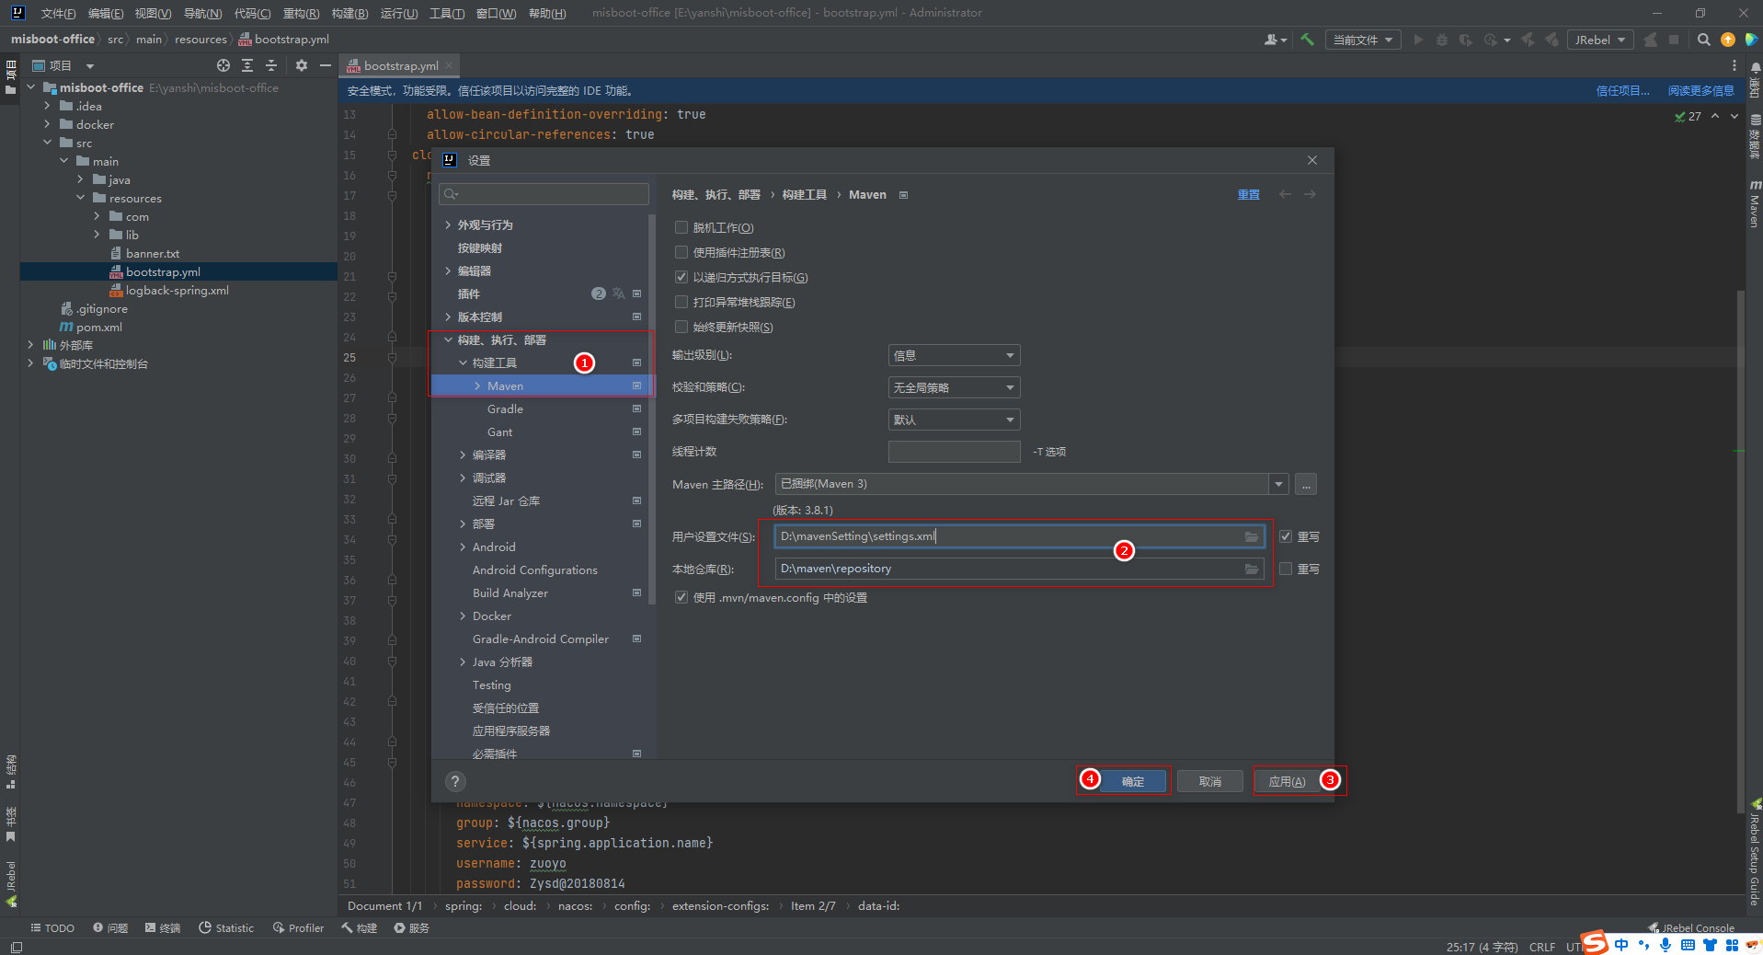Screen dimensions: 1763x955
Task: Open JRebel Console in status bar
Action: pyautogui.click(x=1692, y=927)
